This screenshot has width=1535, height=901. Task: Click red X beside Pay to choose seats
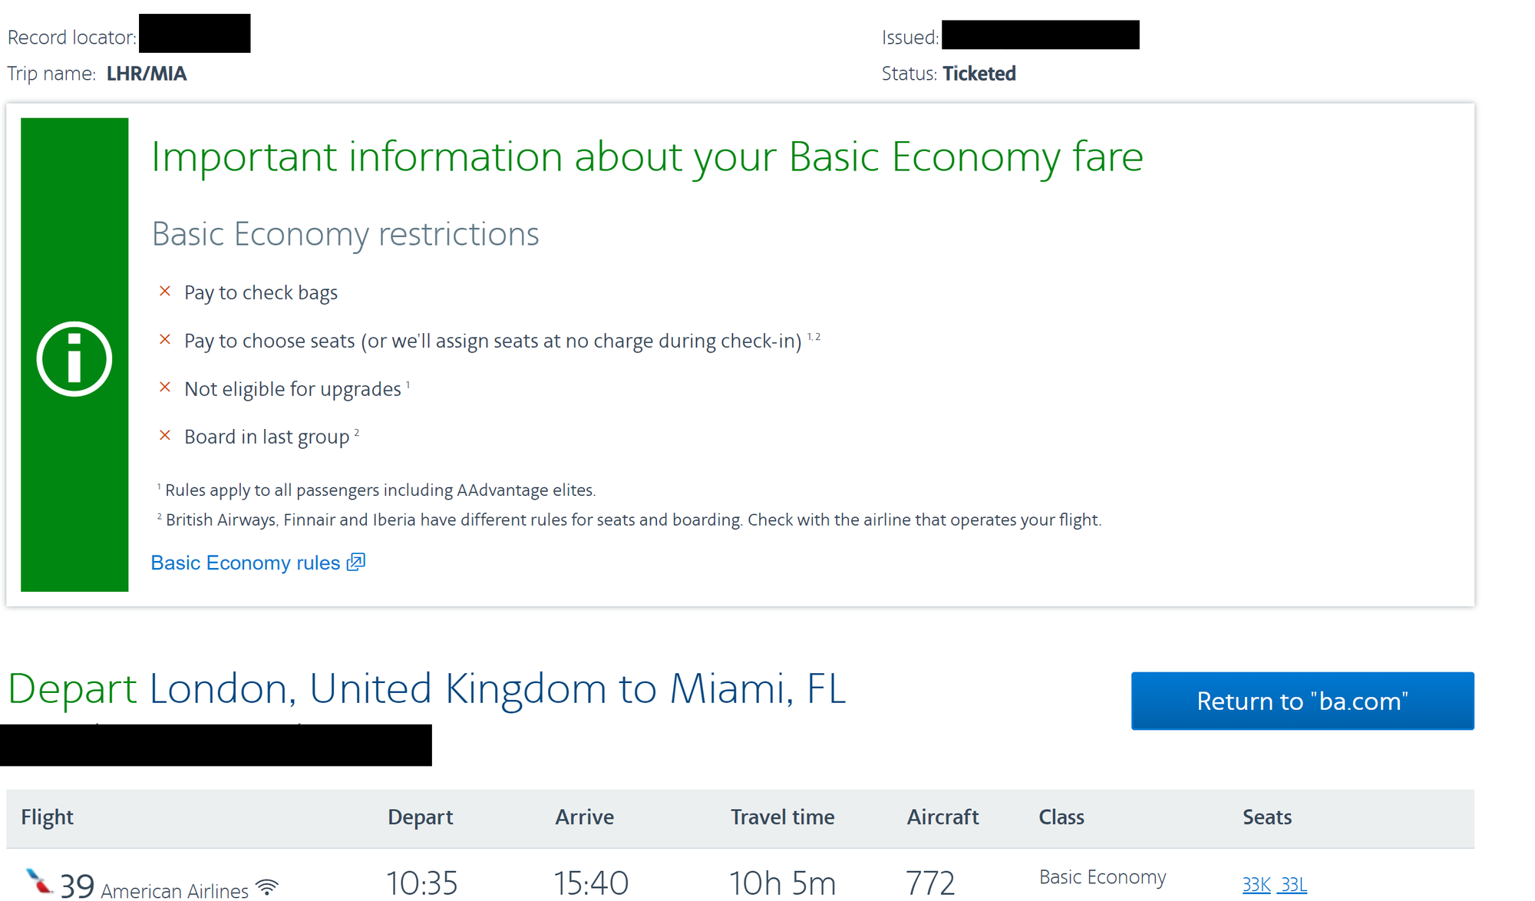click(x=164, y=339)
